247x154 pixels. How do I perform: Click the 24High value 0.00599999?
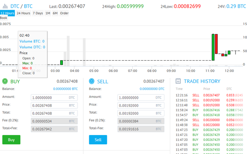(130, 6)
